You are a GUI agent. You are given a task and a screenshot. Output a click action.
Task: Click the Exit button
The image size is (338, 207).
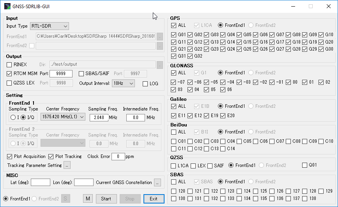[154, 199]
